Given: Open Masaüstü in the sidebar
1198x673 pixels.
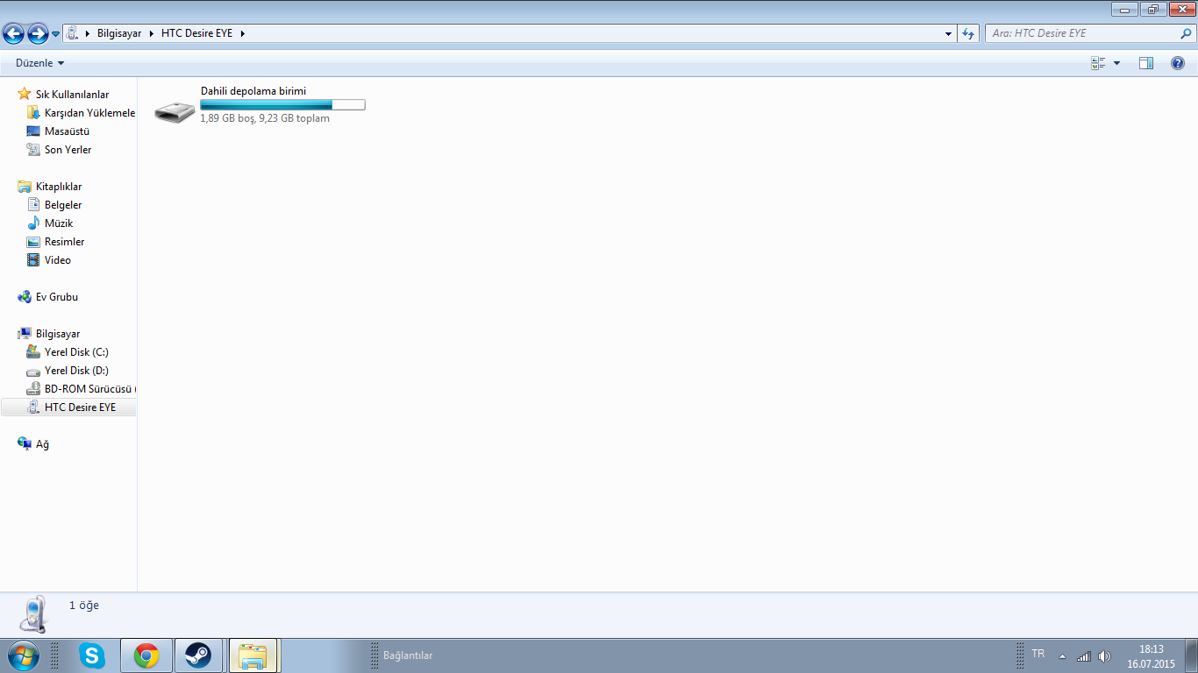Looking at the screenshot, I should [67, 131].
